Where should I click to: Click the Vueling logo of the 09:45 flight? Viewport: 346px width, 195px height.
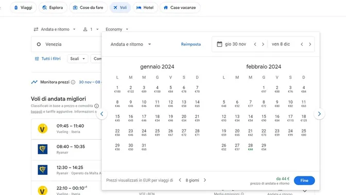tap(43, 128)
